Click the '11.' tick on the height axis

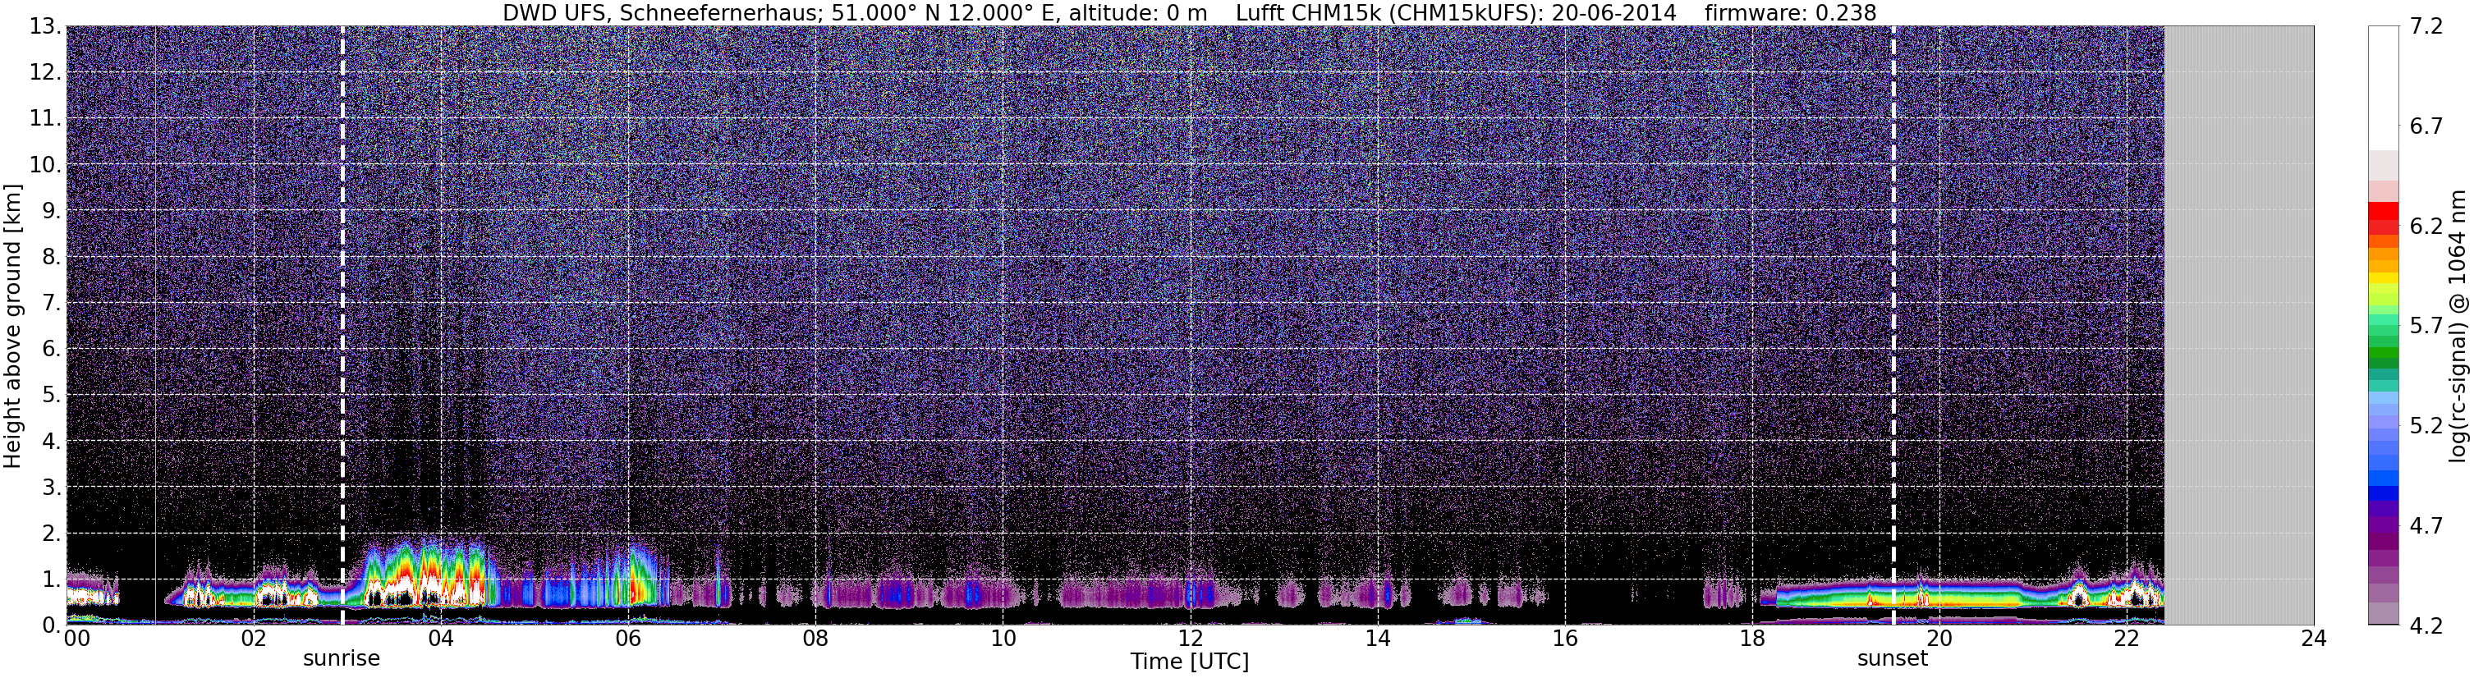44,119
